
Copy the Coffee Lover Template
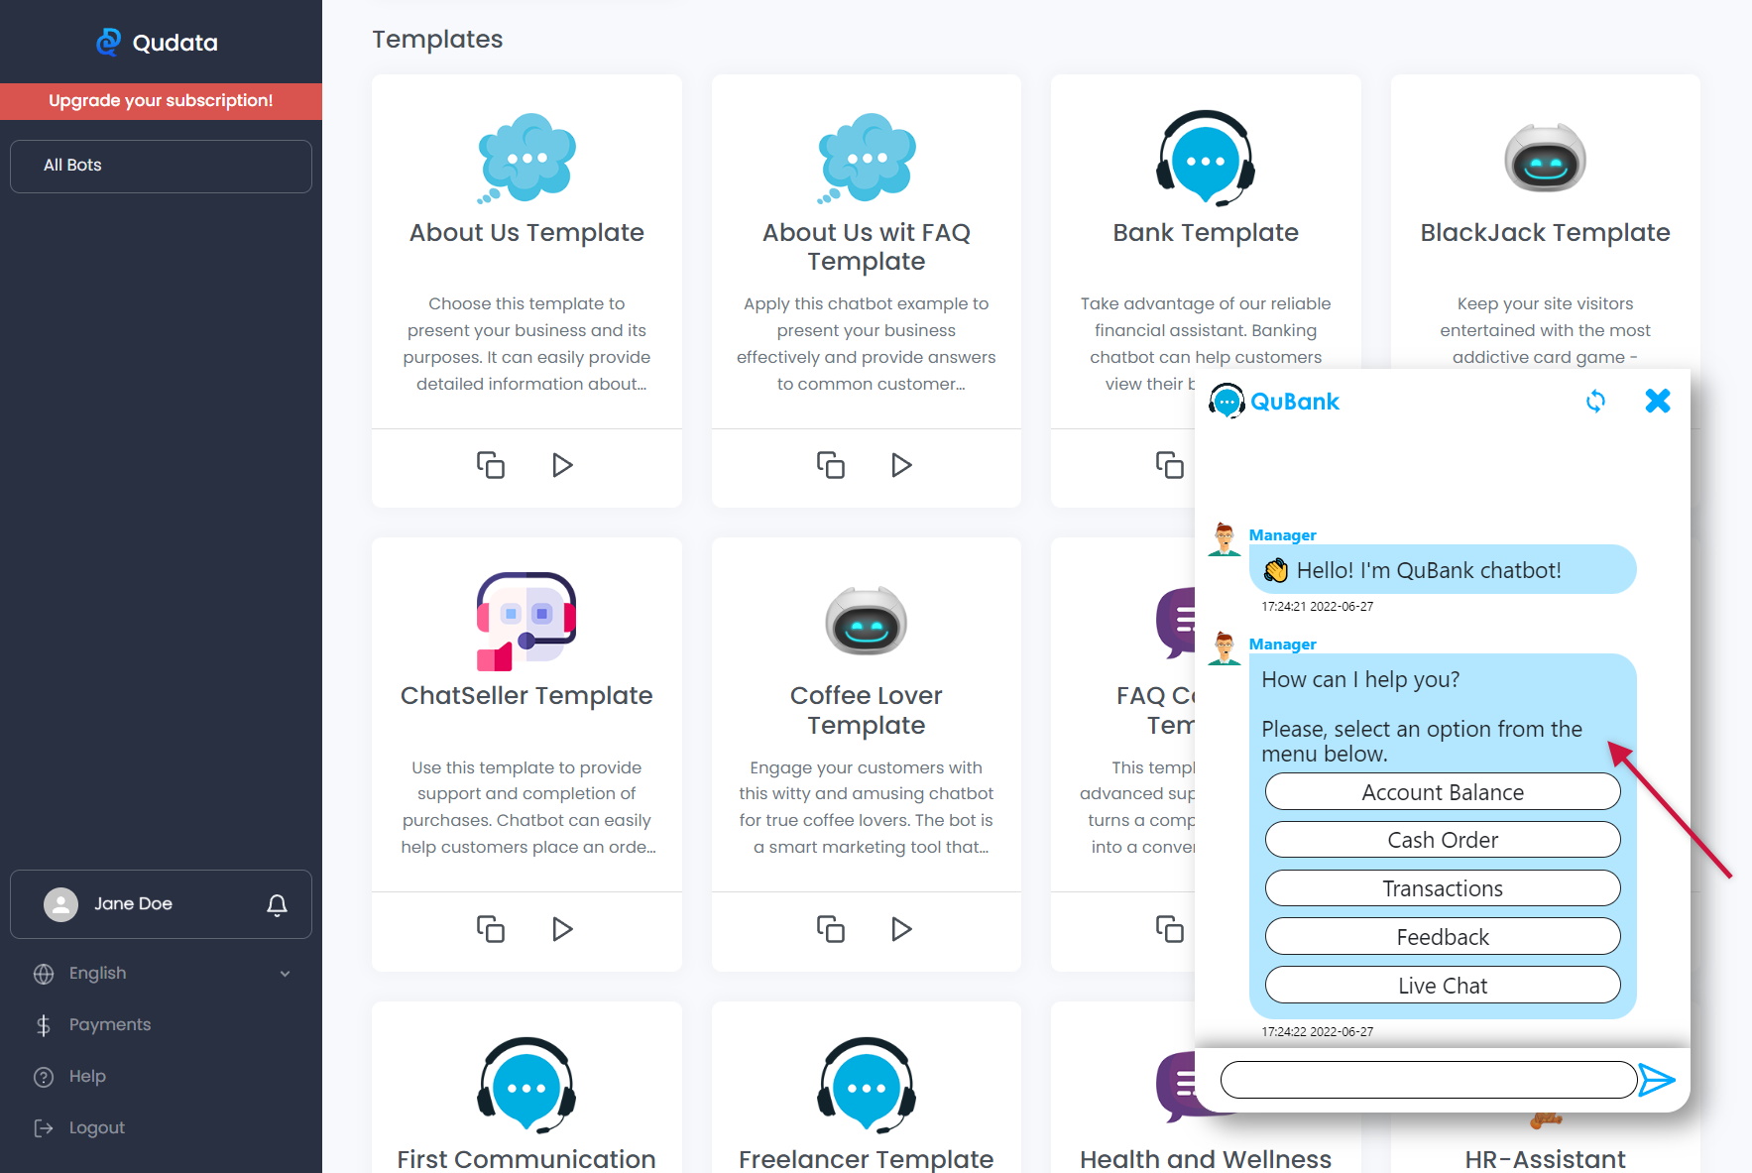(830, 929)
